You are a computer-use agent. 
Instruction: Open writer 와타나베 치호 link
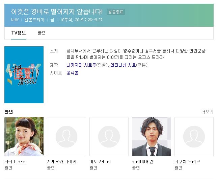click(123, 65)
